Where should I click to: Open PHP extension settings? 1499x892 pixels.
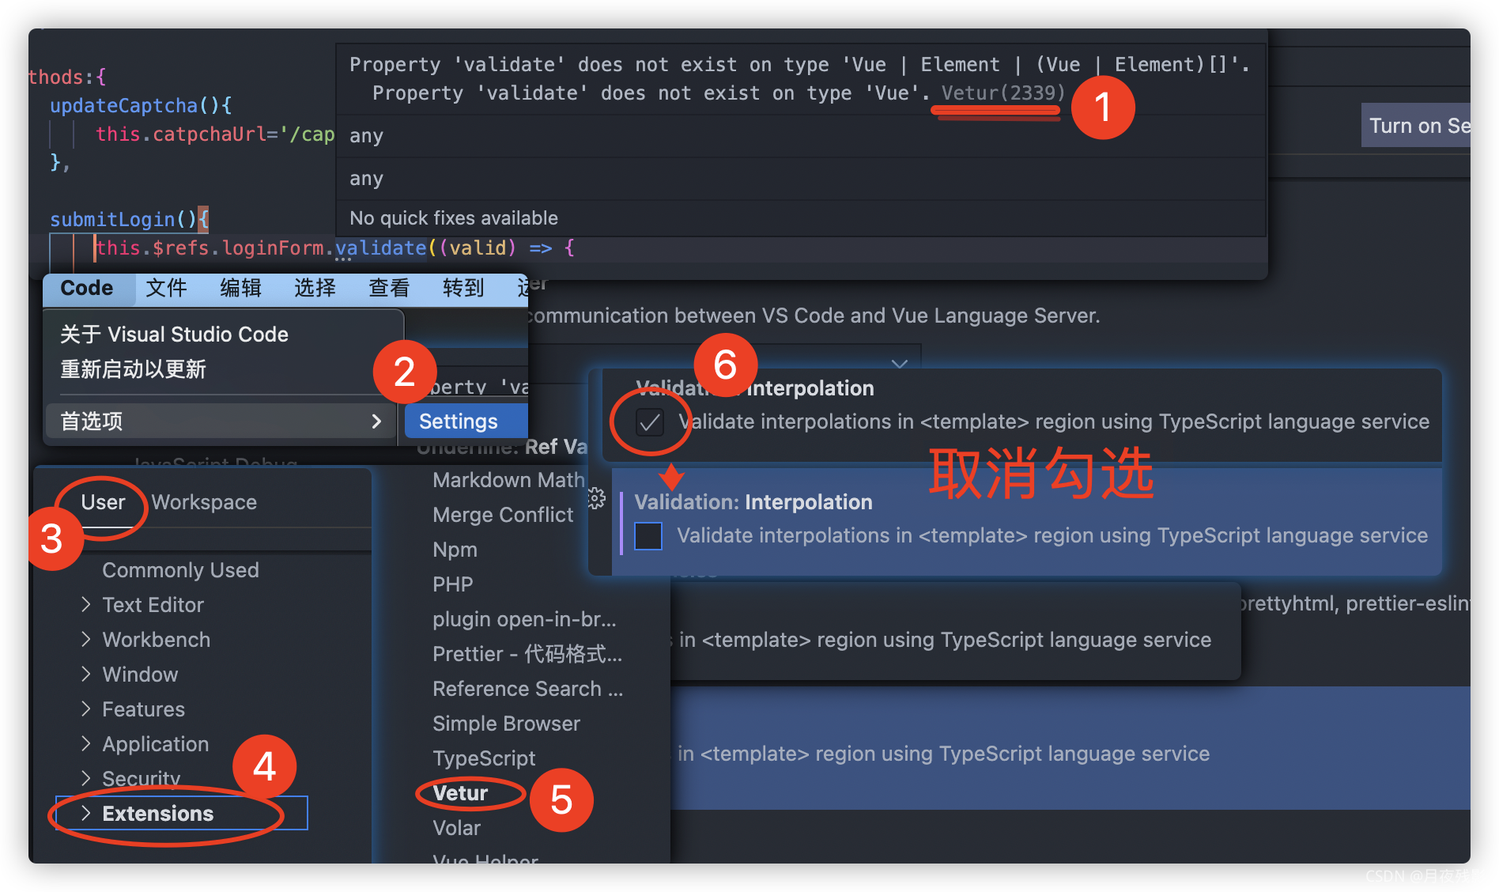tap(452, 584)
